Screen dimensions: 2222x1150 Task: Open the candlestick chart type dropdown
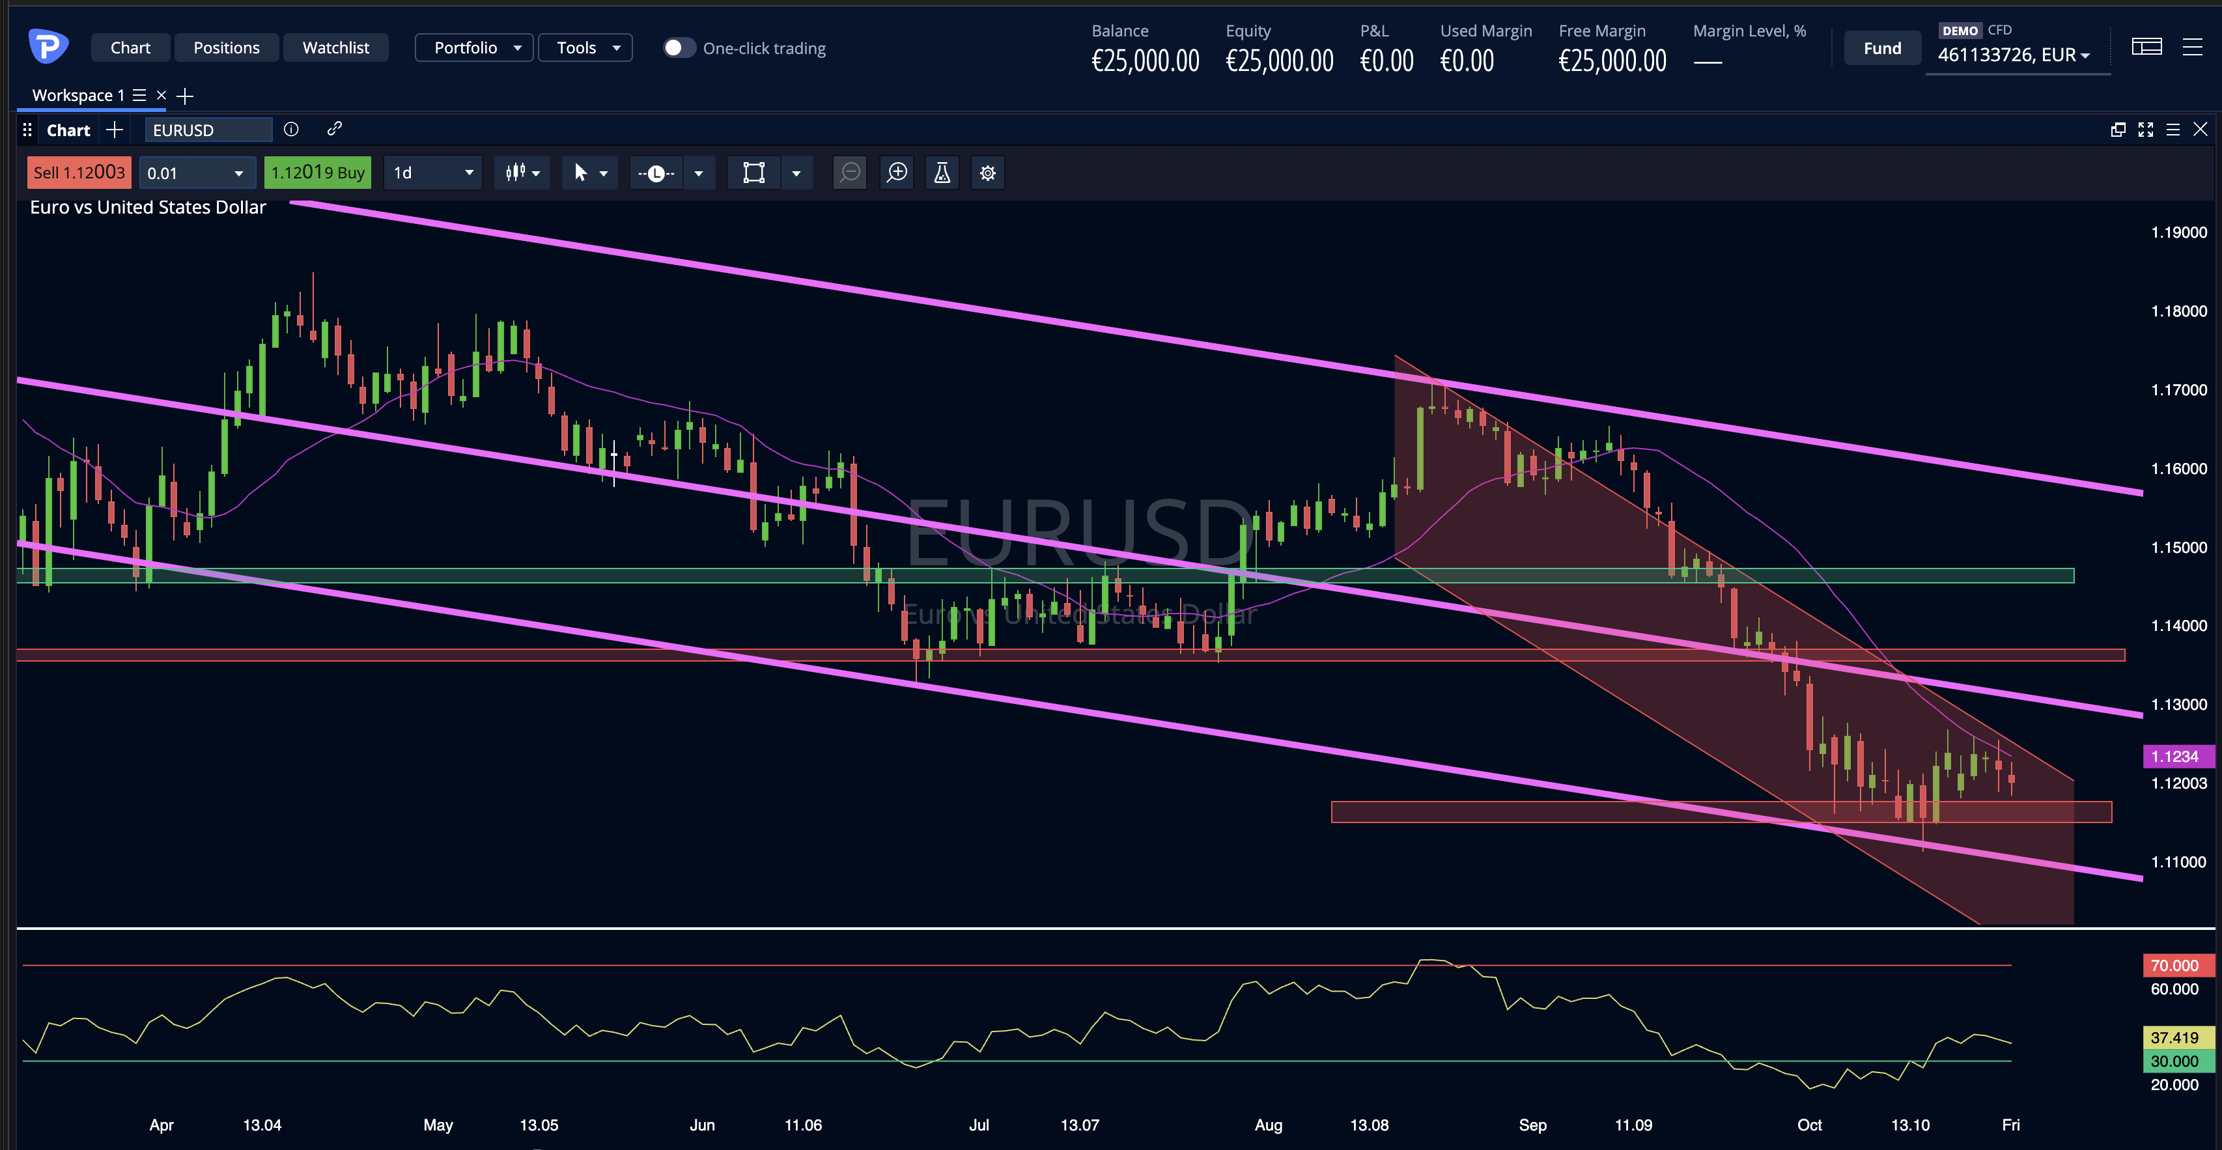click(x=523, y=173)
